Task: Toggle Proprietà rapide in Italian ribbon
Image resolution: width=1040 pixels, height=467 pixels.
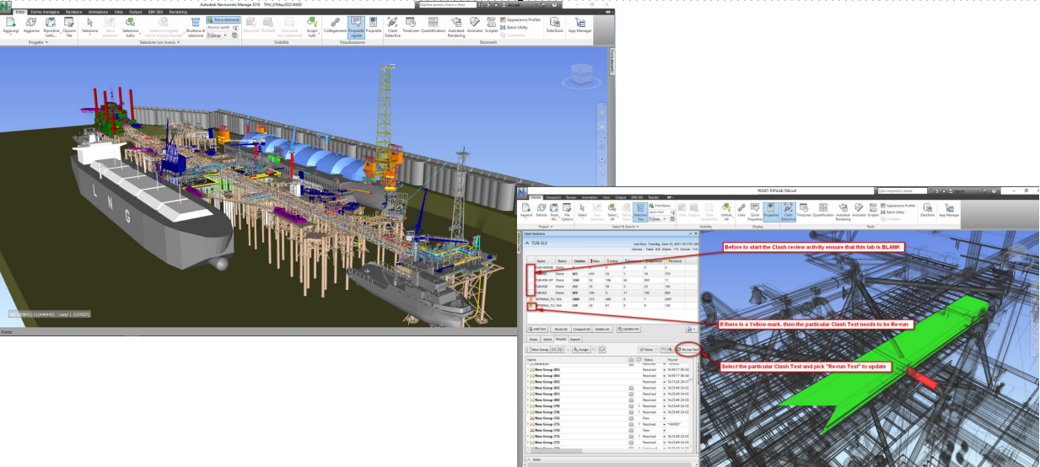Action: pyautogui.click(x=355, y=26)
